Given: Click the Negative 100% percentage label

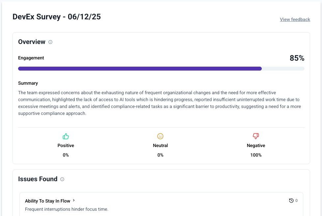Looking at the screenshot, I should (x=256, y=155).
